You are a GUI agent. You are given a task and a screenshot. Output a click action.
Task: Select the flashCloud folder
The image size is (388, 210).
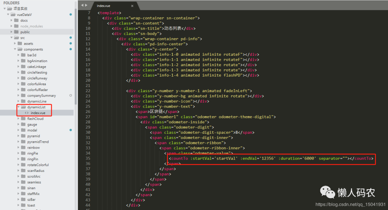35,119
